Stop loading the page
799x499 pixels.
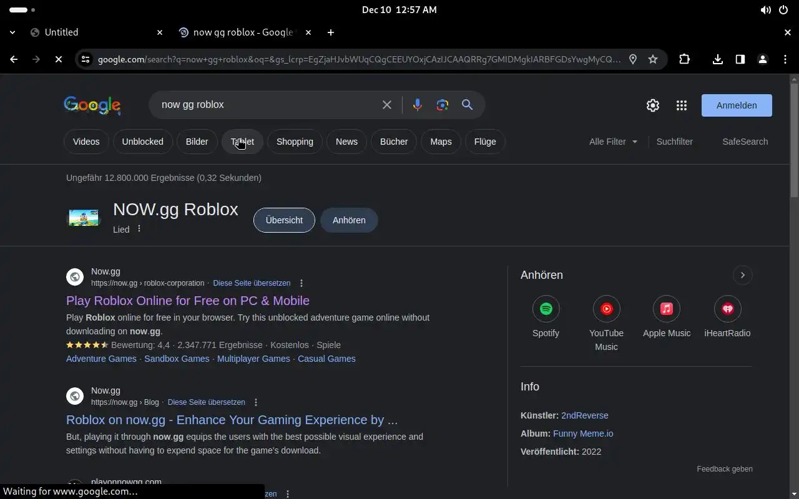(58, 59)
